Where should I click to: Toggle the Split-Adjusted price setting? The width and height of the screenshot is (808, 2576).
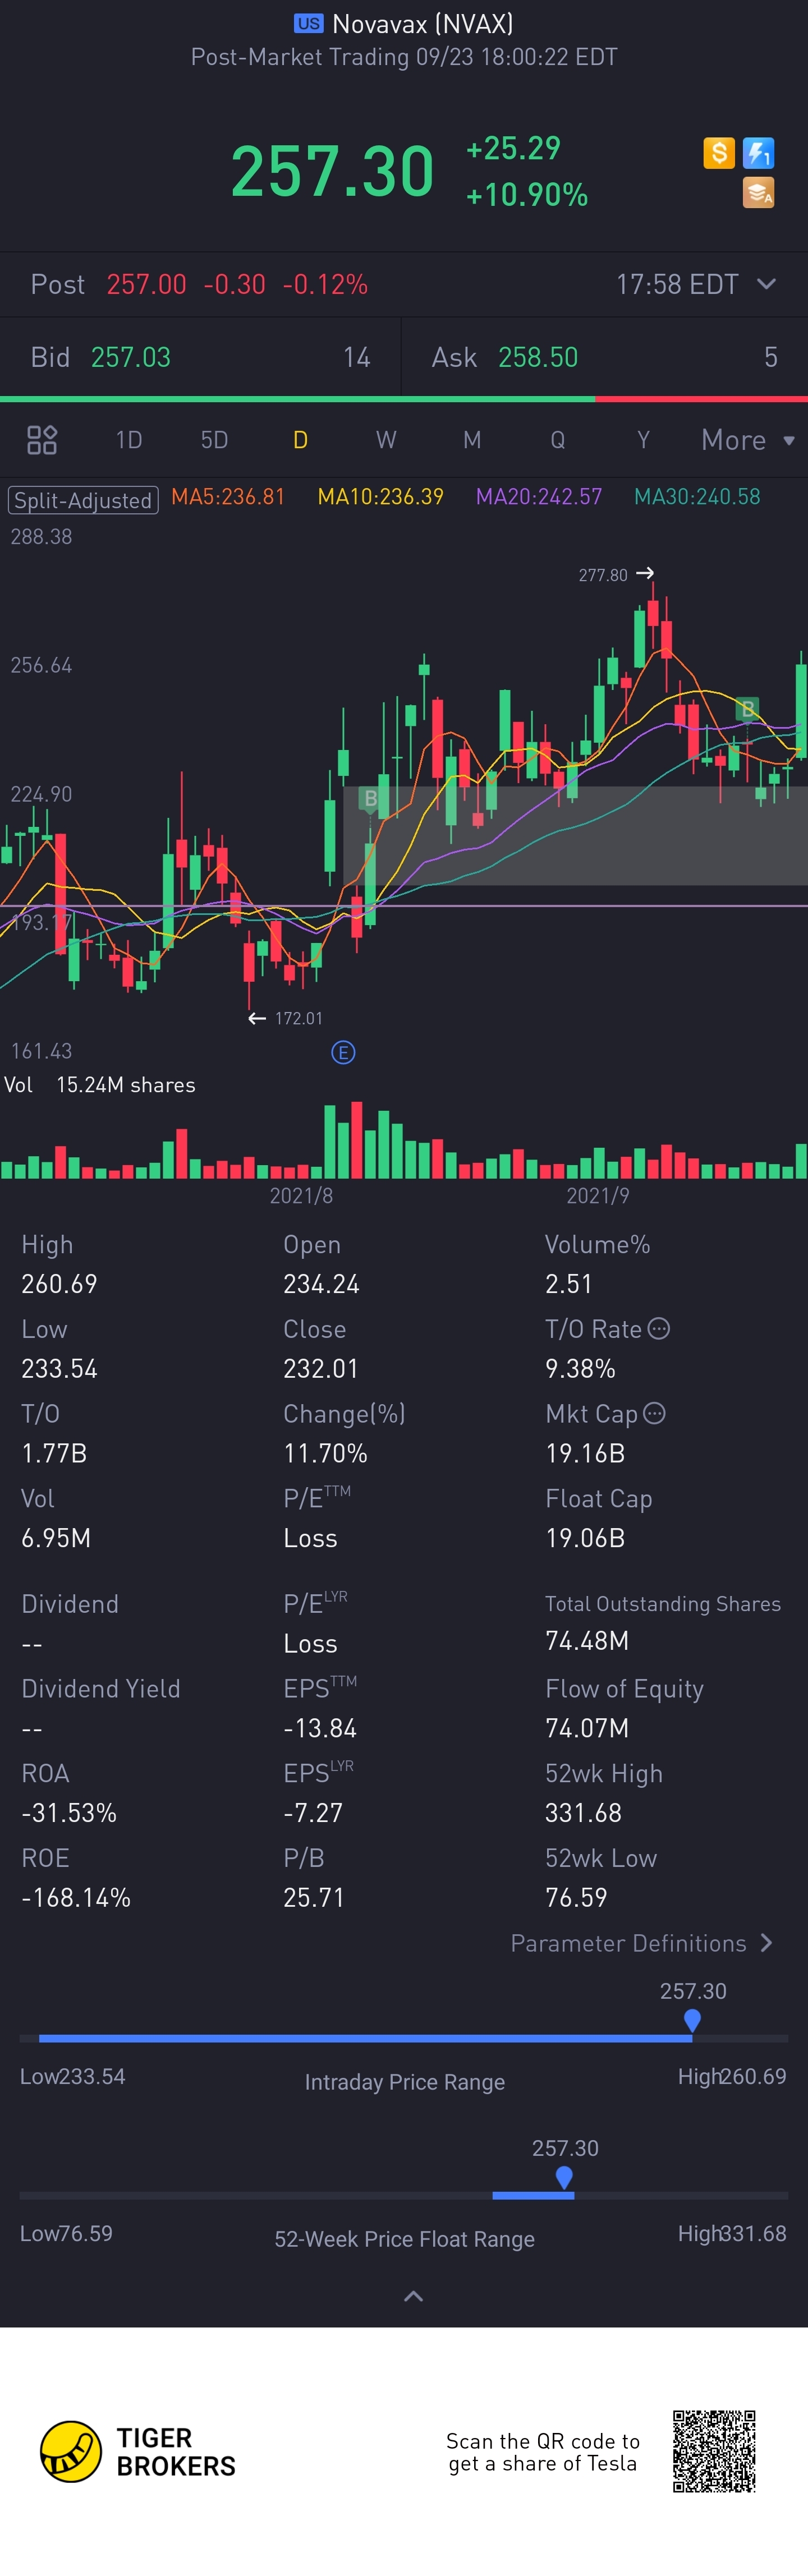[x=83, y=499]
